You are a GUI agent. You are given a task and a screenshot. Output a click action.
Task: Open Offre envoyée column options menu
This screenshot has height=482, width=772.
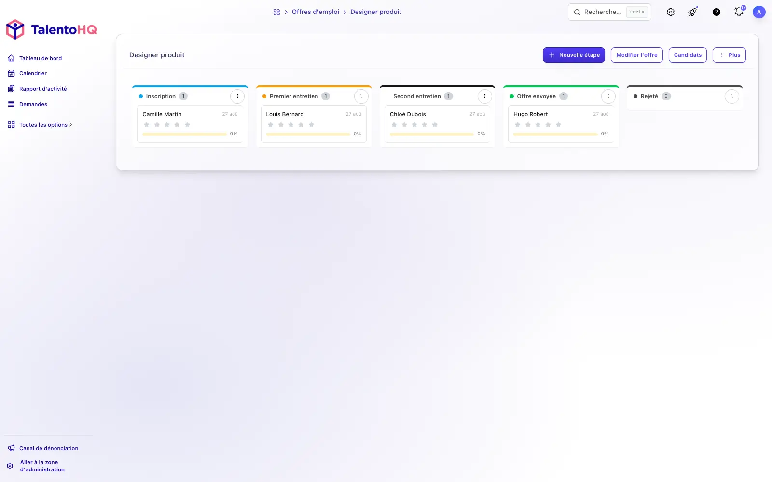(x=608, y=96)
